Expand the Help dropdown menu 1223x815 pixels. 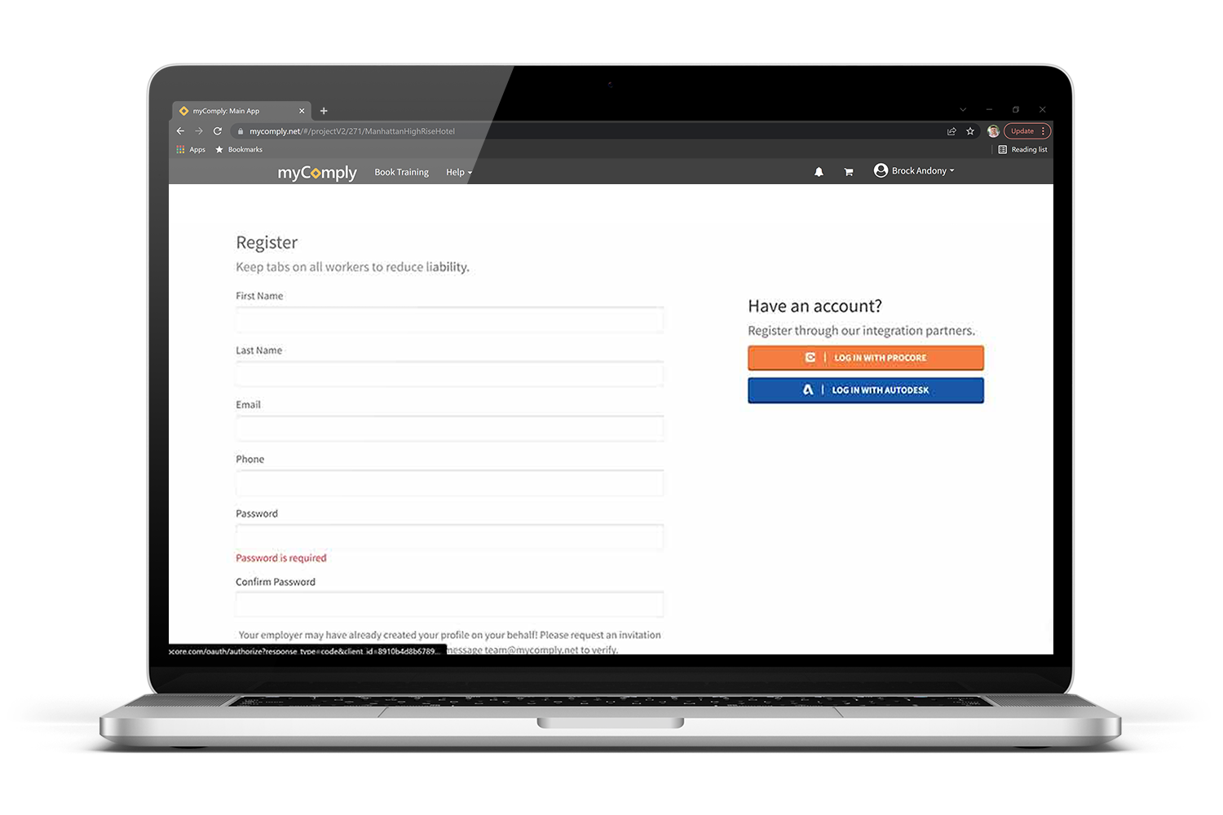click(x=459, y=172)
